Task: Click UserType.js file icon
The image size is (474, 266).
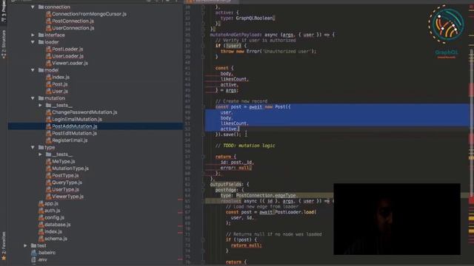Action: tap(48, 189)
